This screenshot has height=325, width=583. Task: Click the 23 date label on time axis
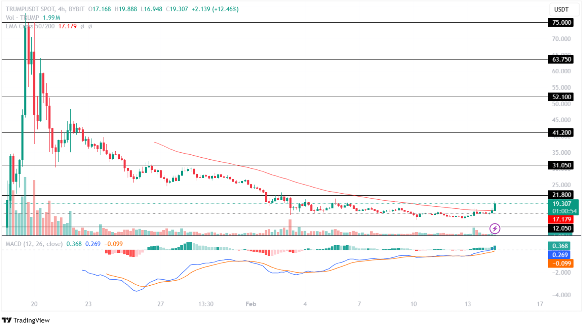(89, 304)
